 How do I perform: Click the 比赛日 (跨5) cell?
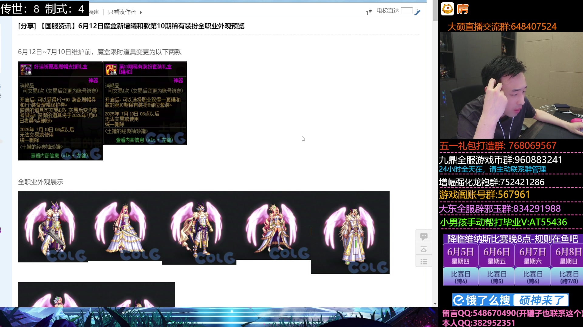tap(497, 277)
